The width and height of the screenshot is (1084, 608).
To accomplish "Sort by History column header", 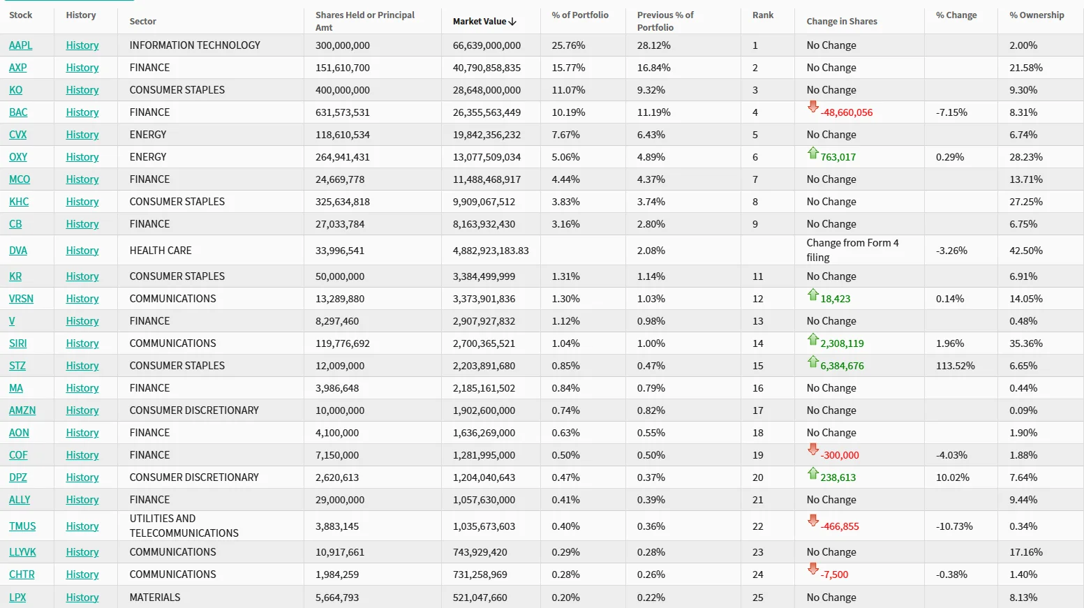I will pyautogui.click(x=81, y=15).
